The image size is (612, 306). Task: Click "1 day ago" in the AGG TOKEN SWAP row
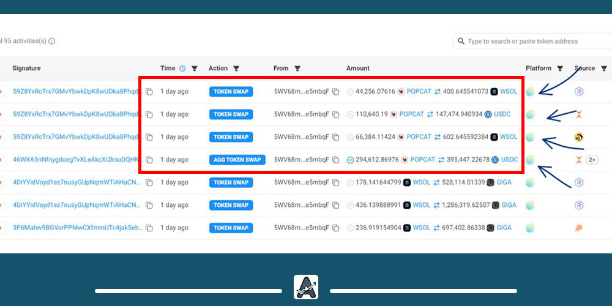[x=174, y=160]
